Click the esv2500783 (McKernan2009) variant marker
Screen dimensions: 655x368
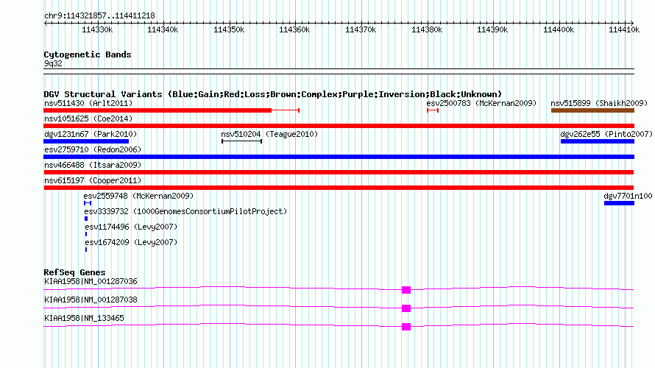[432, 110]
